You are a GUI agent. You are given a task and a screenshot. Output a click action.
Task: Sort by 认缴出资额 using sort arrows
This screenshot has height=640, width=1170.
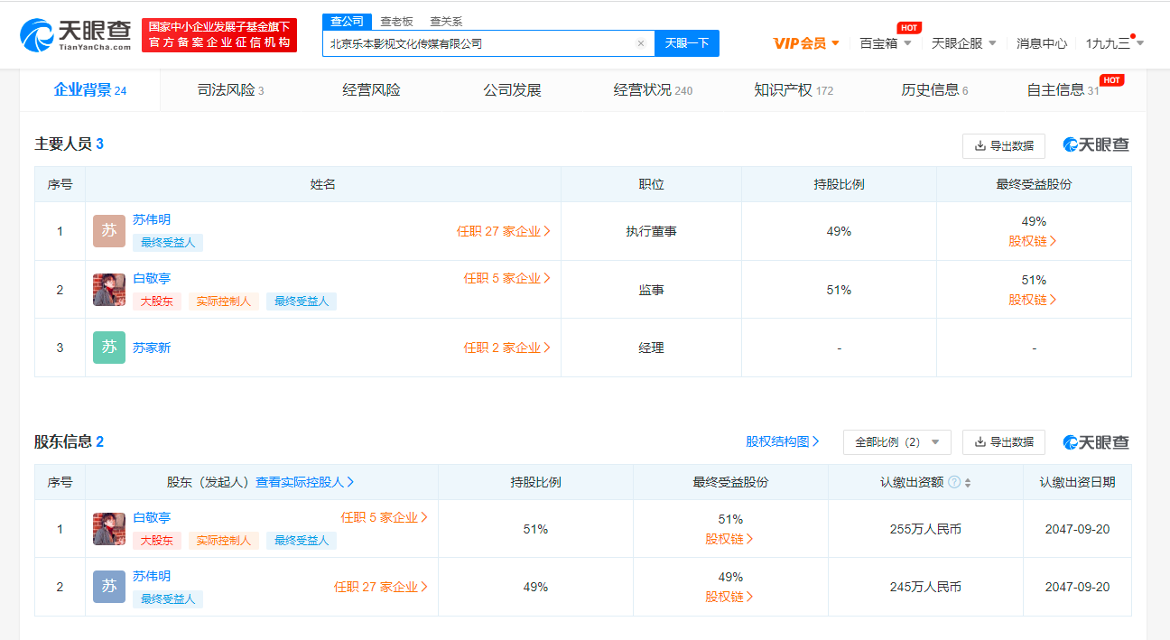coord(968,483)
